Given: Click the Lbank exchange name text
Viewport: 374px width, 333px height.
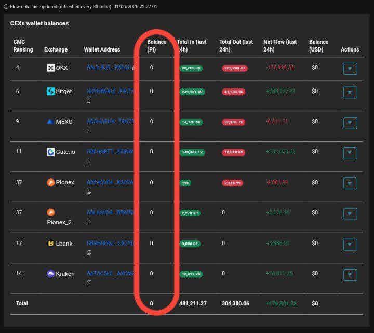Looking at the screenshot, I should click(64, 244).
